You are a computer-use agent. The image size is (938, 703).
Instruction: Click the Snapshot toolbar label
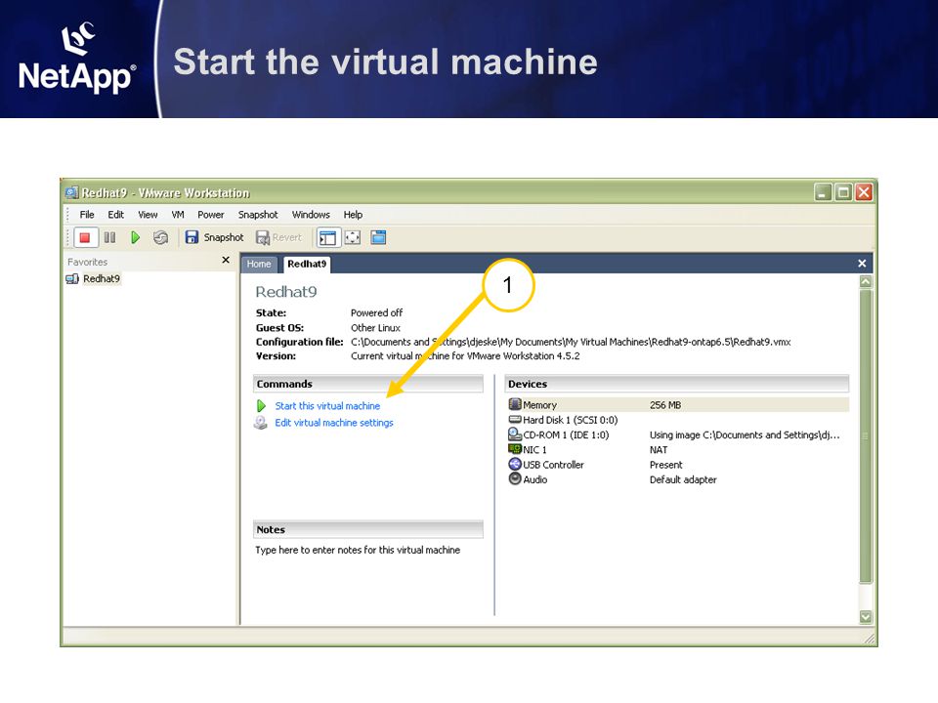tap(224, 238)
